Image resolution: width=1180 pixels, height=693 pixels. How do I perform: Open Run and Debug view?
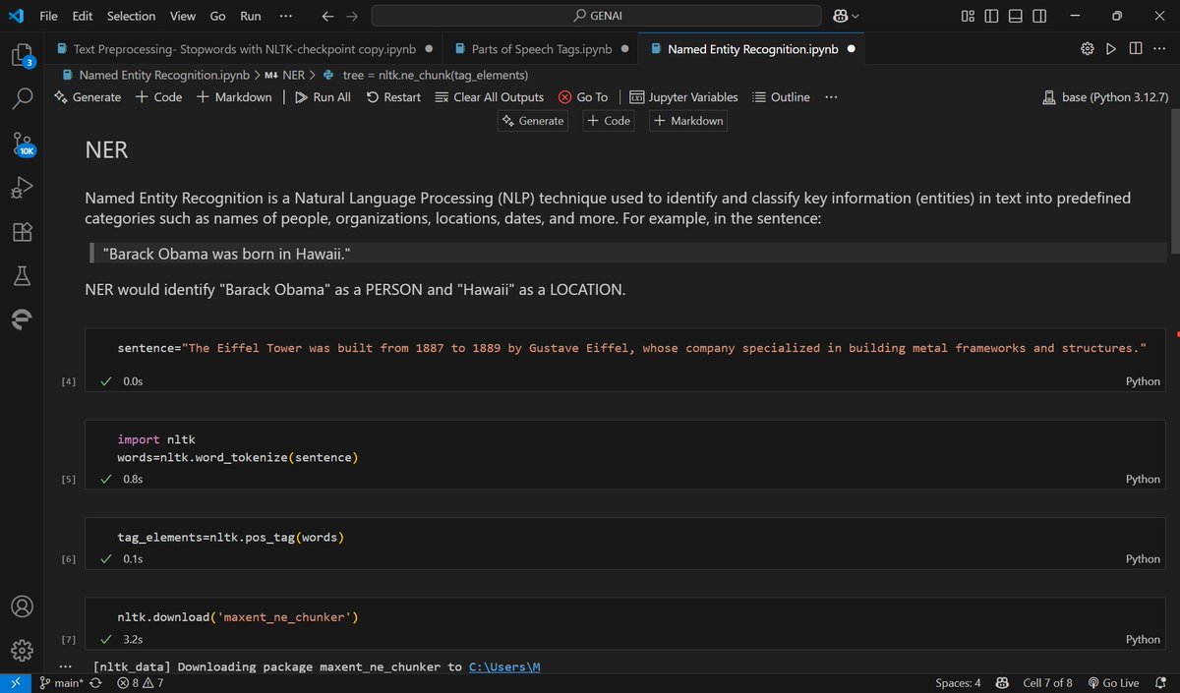click(23, 187)
